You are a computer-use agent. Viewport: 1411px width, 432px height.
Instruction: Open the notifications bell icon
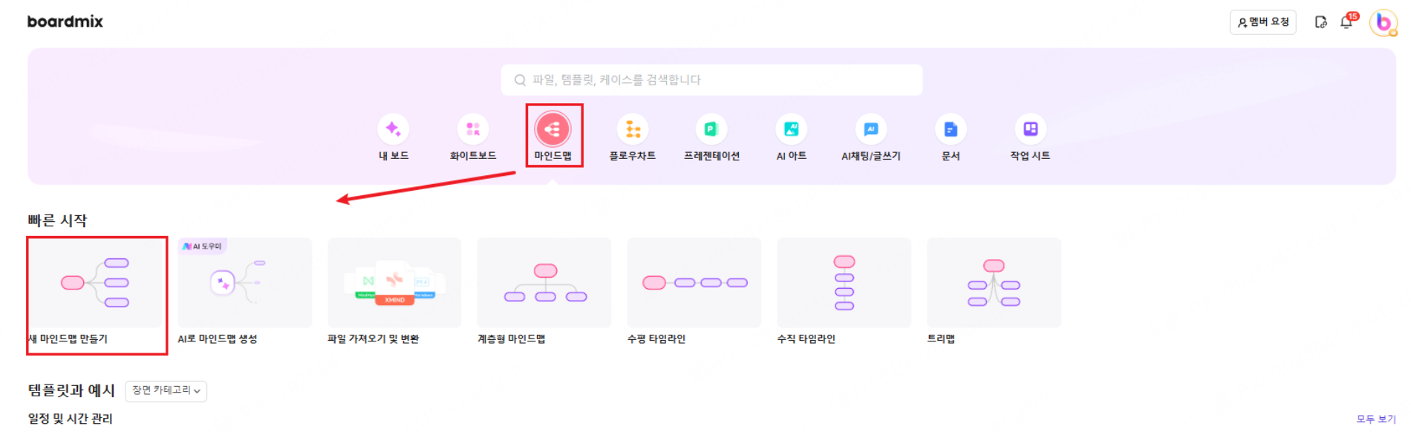point(1347,22)
